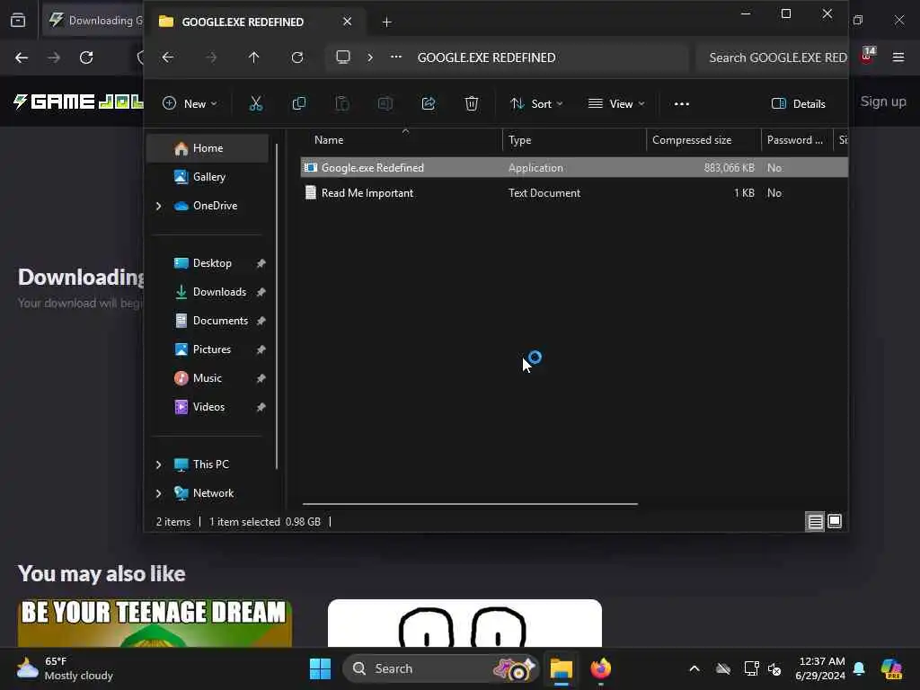Image resolution: width=920 pixels, height=690 pixels.
Task: Click the Rename icon in Explorer toolbar
Action: [x=385, y=104]
